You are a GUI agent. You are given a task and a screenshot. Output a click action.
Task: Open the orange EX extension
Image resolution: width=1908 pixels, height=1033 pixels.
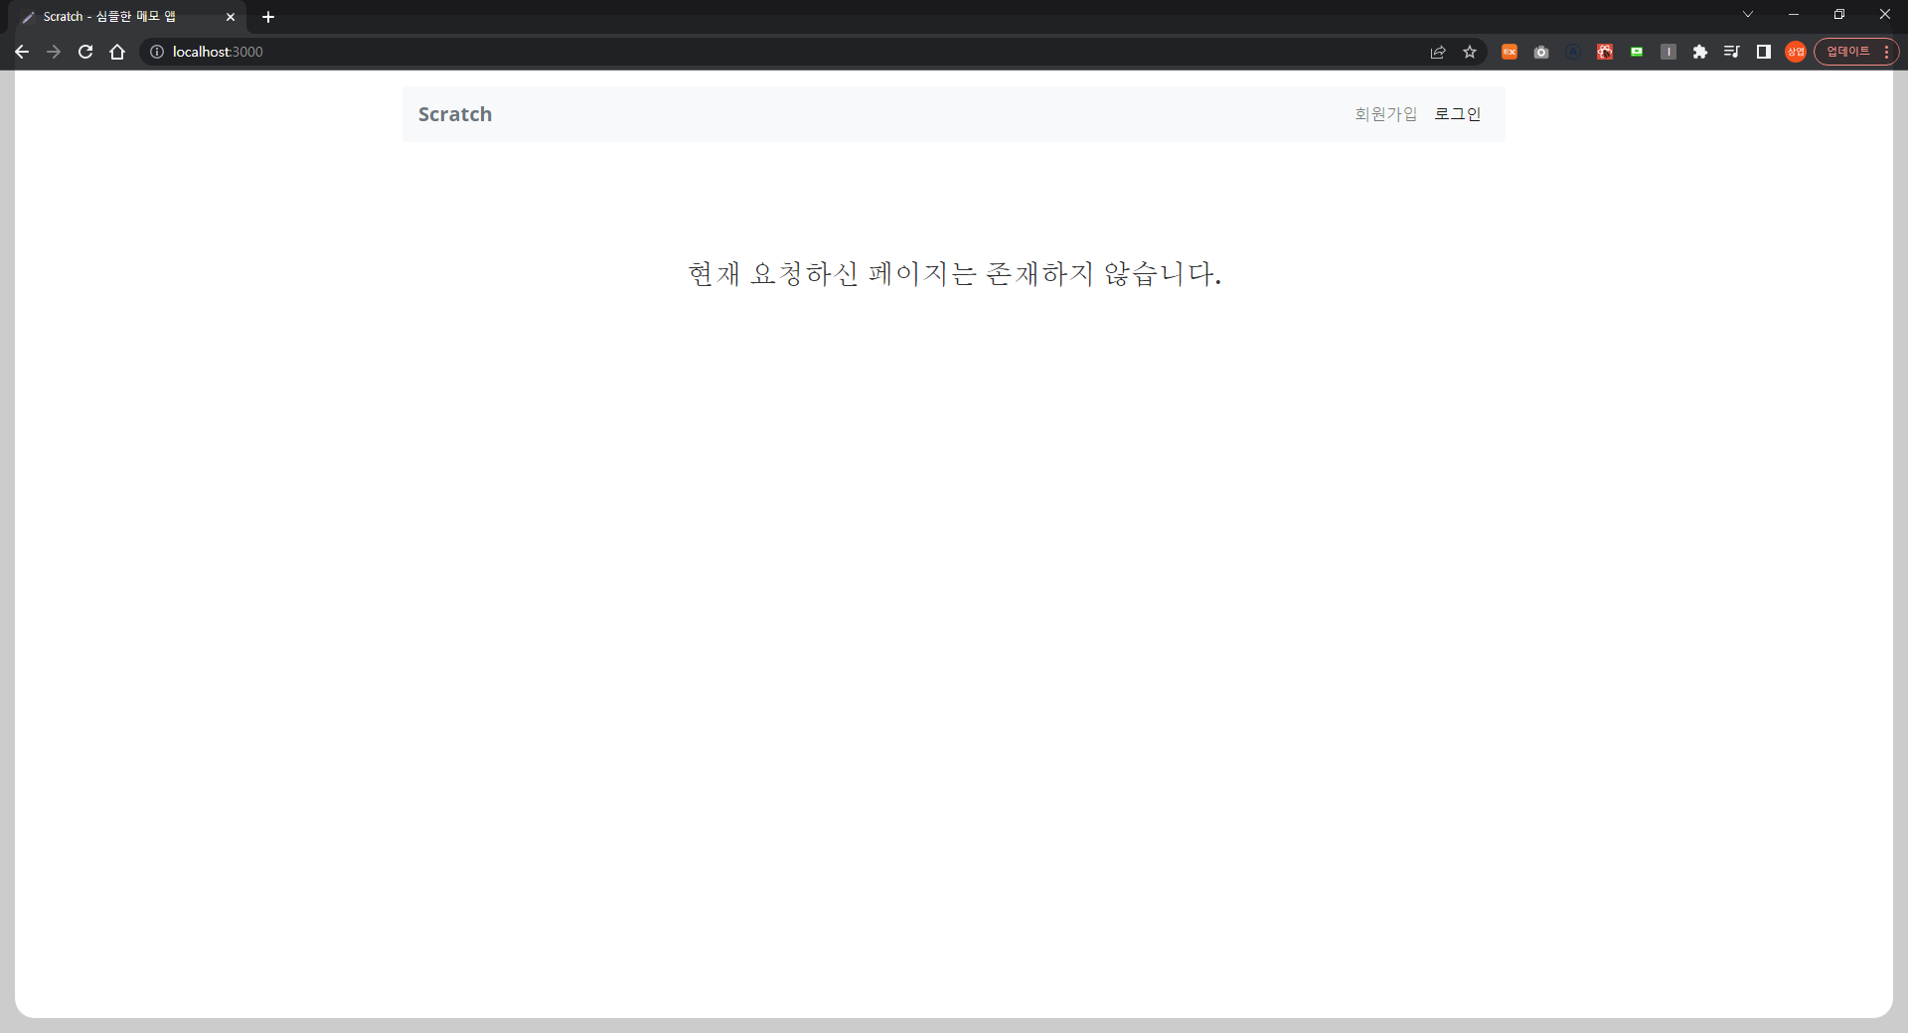(x=1509, y=52)
